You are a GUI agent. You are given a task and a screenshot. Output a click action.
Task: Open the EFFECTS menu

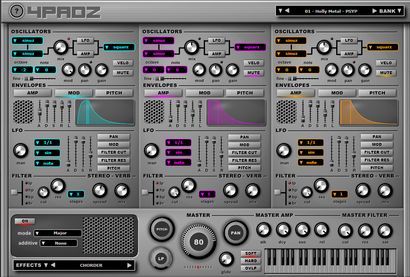coord(32,265)
